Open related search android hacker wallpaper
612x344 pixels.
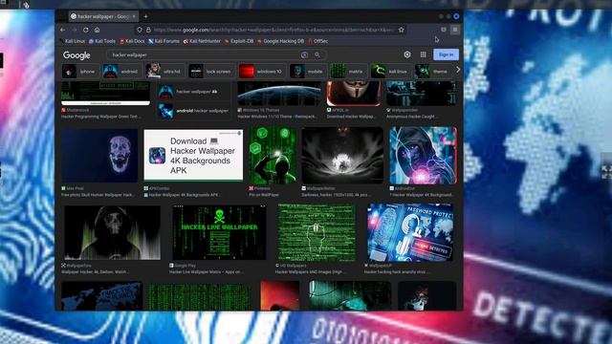[193, 111]
